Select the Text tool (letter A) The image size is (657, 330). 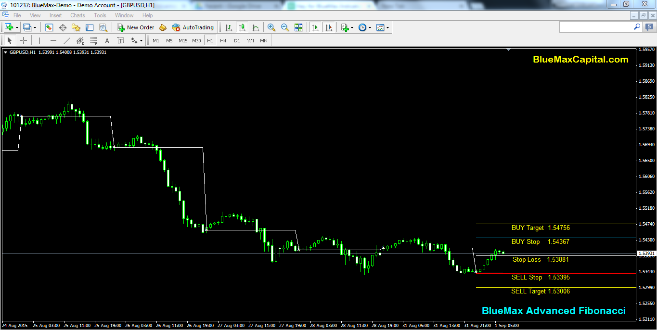tap(107, 40)
